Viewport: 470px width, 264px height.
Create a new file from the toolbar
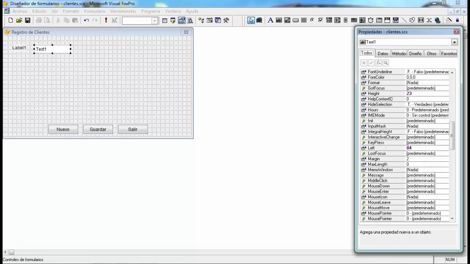tap(11, 21)
